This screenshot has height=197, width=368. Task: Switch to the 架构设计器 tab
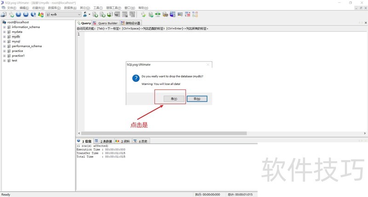point(131,23)
